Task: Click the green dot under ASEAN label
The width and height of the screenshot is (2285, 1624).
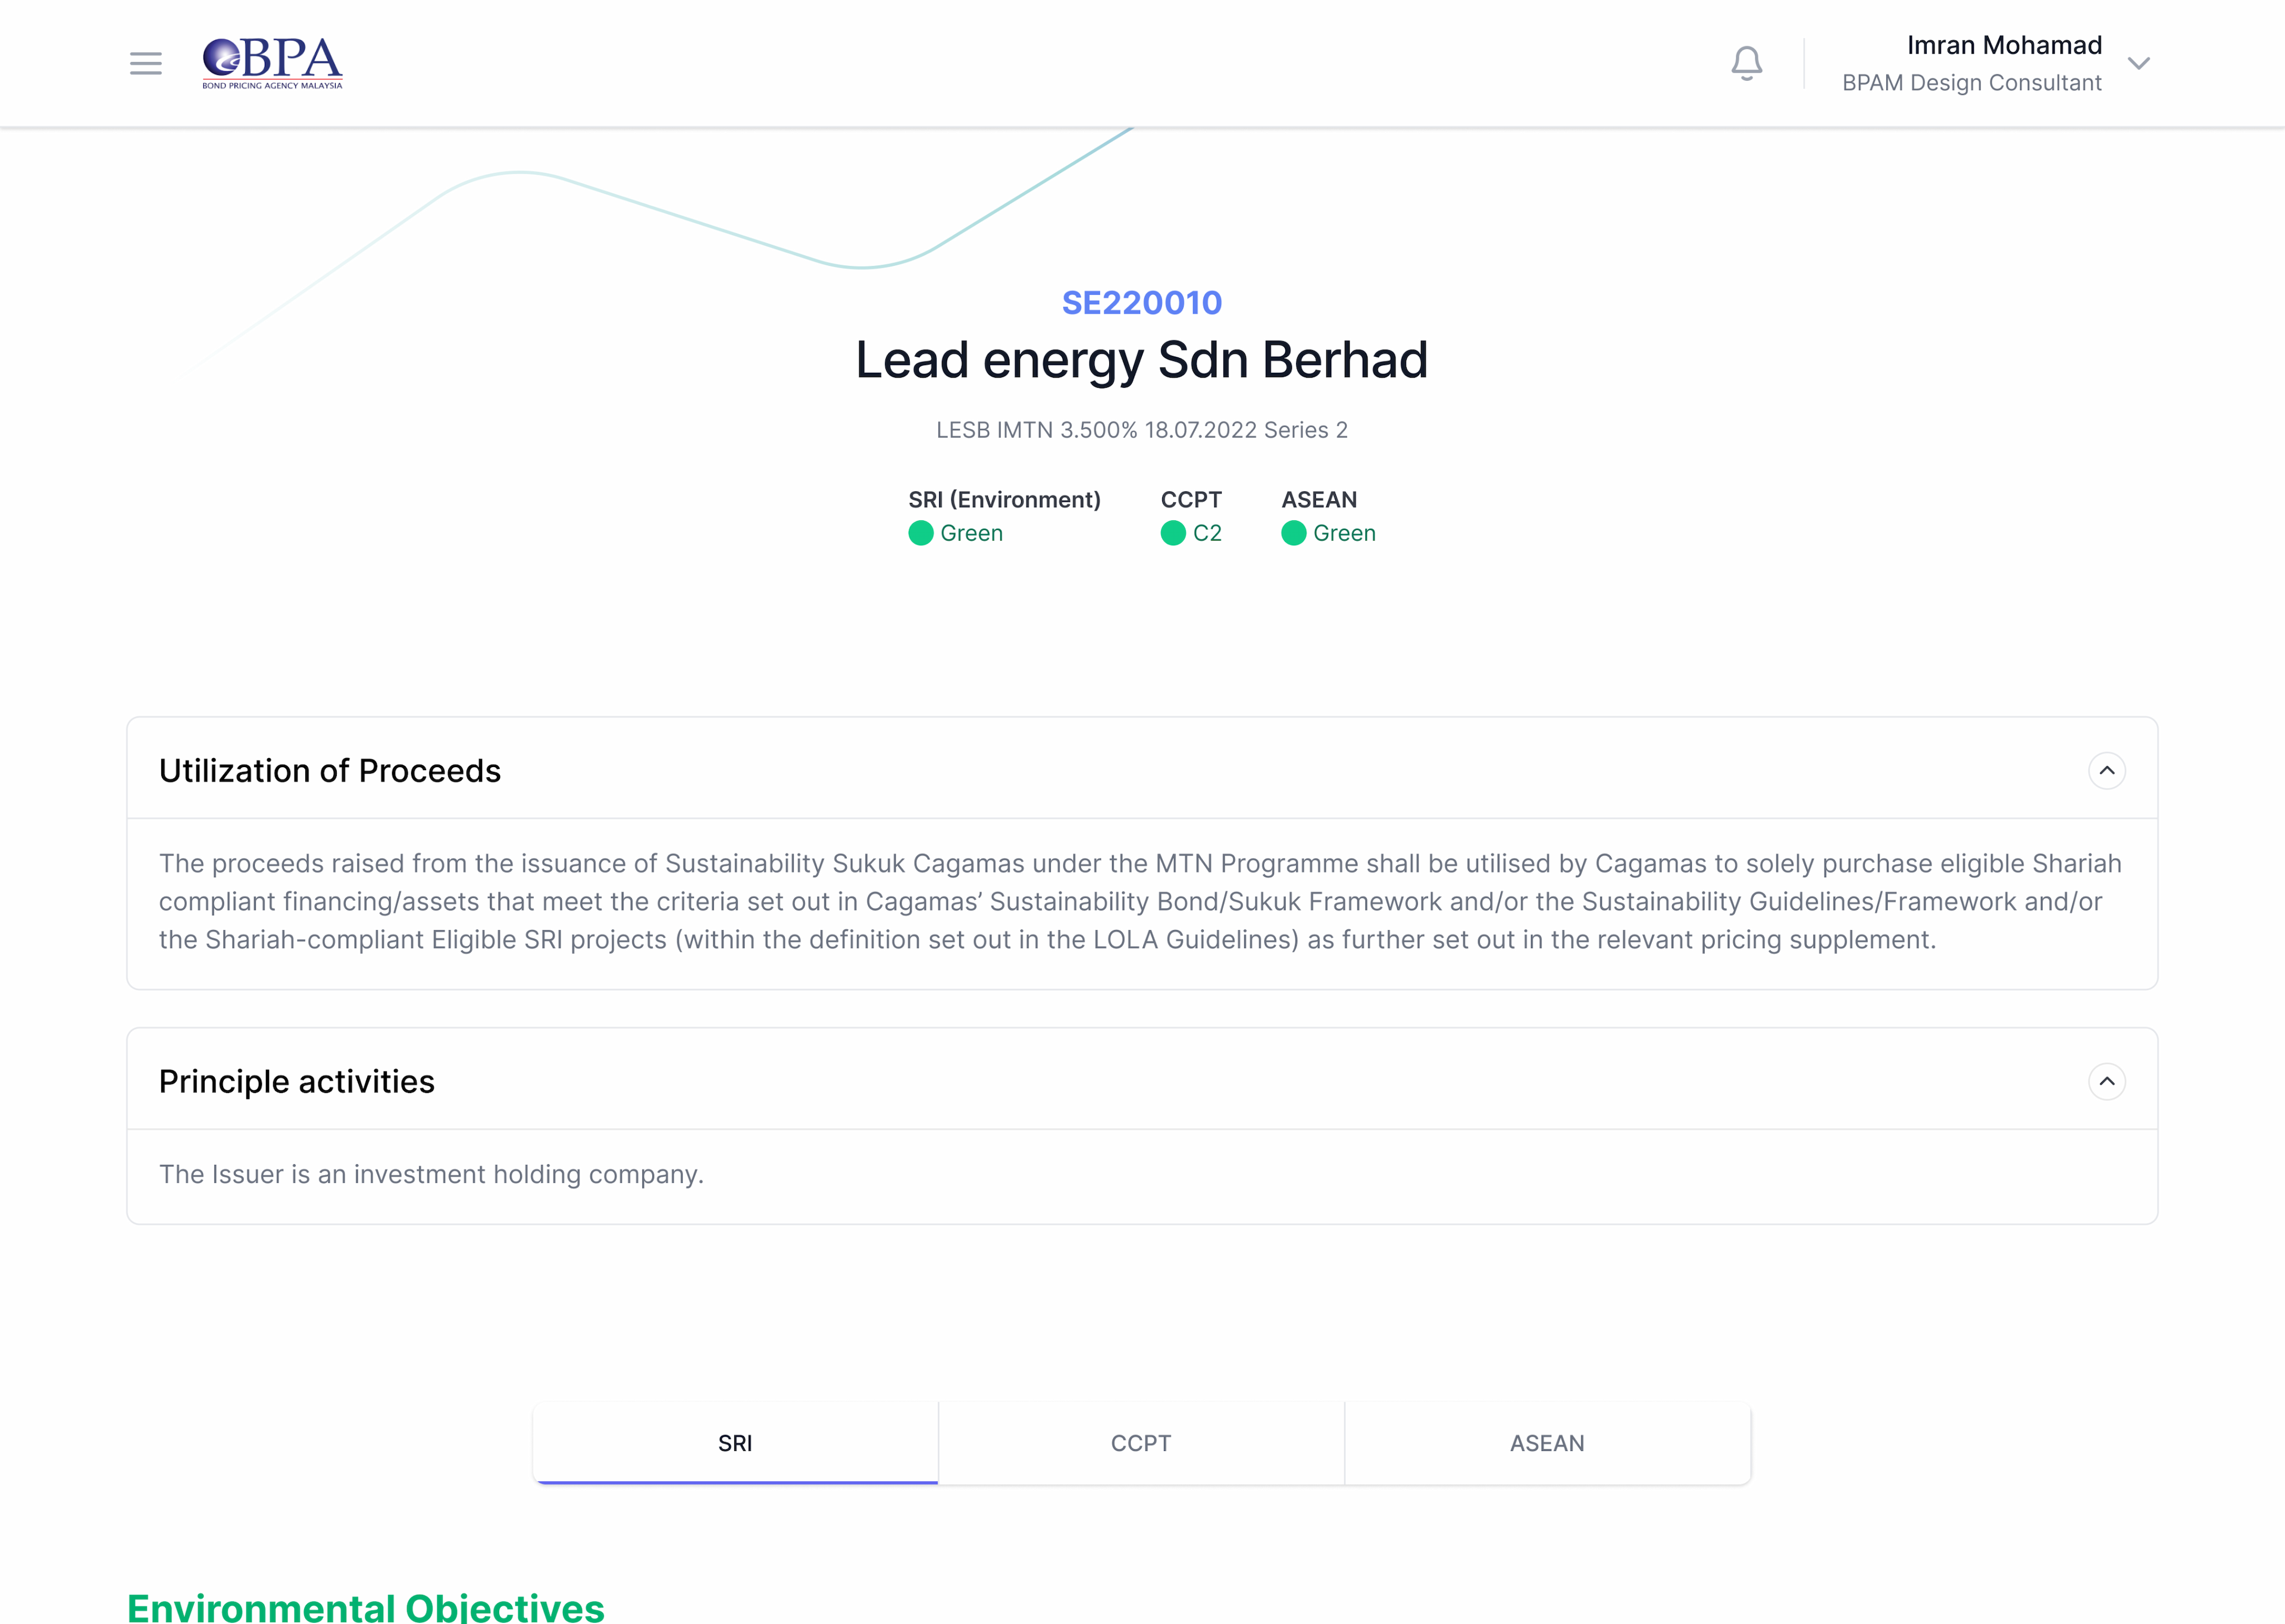Action: click(x=1294, y=533)
